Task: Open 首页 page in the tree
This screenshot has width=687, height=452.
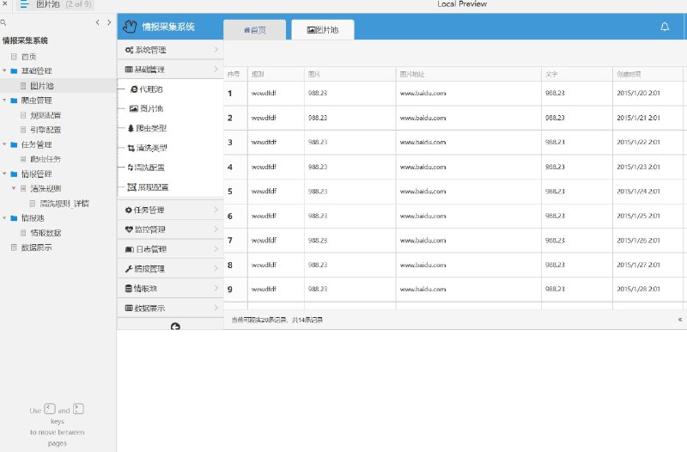Action: 29,57
